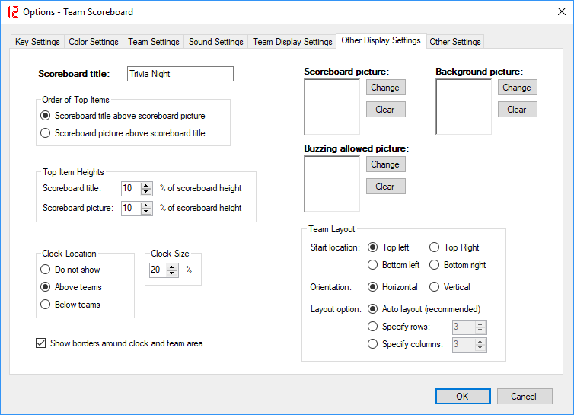Change the Buzzing allowed picture
This screenshot has height=415, width=574.
(385, 164)
